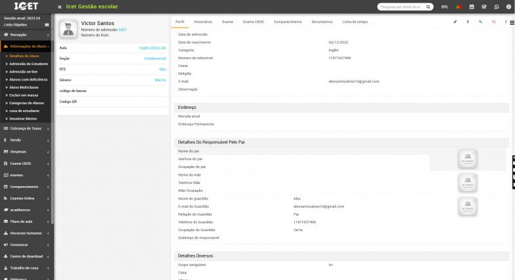Open Quick Links grid icon in sidebar
515x280 pixels.
click(46, 24)
